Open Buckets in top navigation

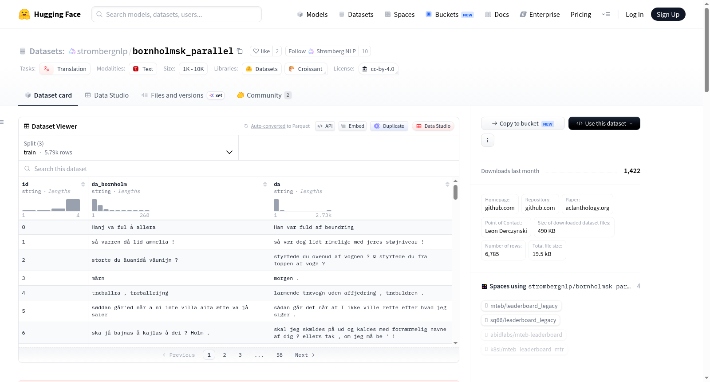[x=450, y=14]
